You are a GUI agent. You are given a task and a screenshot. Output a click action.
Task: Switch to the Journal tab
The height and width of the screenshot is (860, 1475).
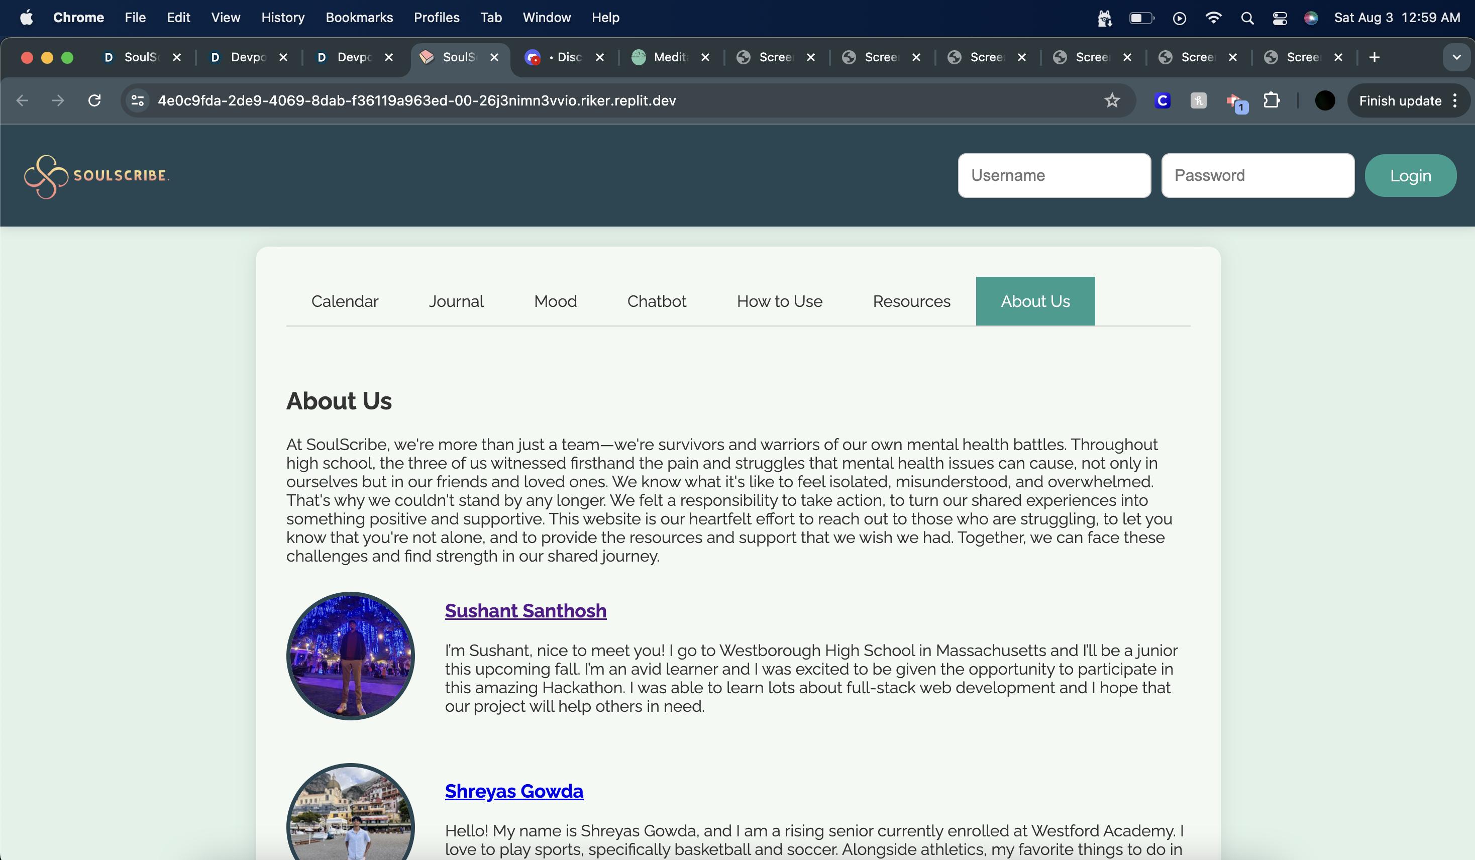tap(456, 301)
